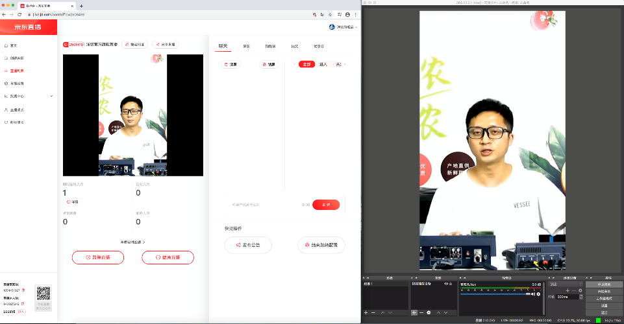This screenshot has height=324, width=624.
Task: Add a scene with the plus in OBS Scenes panel
Action: pyautogui.click(x=366, y=312)
